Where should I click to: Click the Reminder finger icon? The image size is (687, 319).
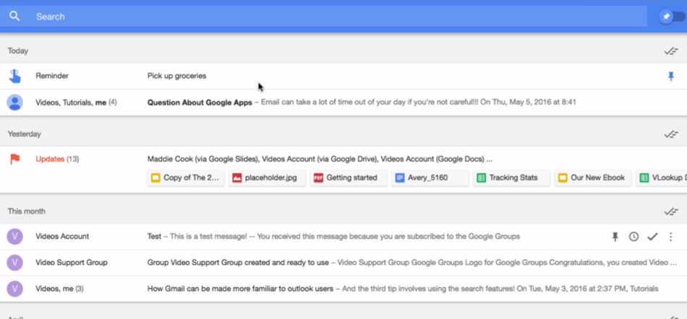point(15,76)
